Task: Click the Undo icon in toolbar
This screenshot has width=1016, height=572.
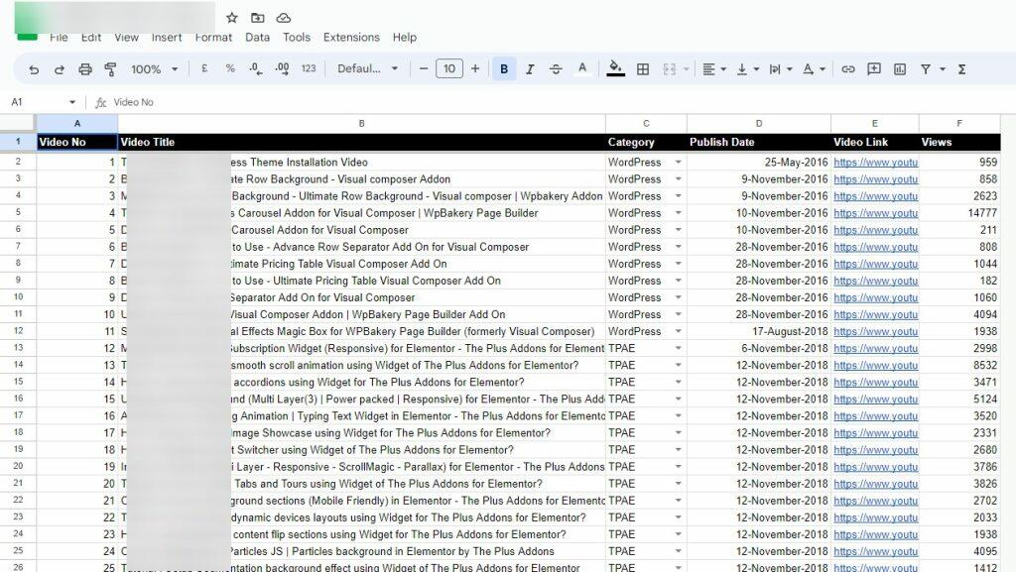Action: click(34, 69)
